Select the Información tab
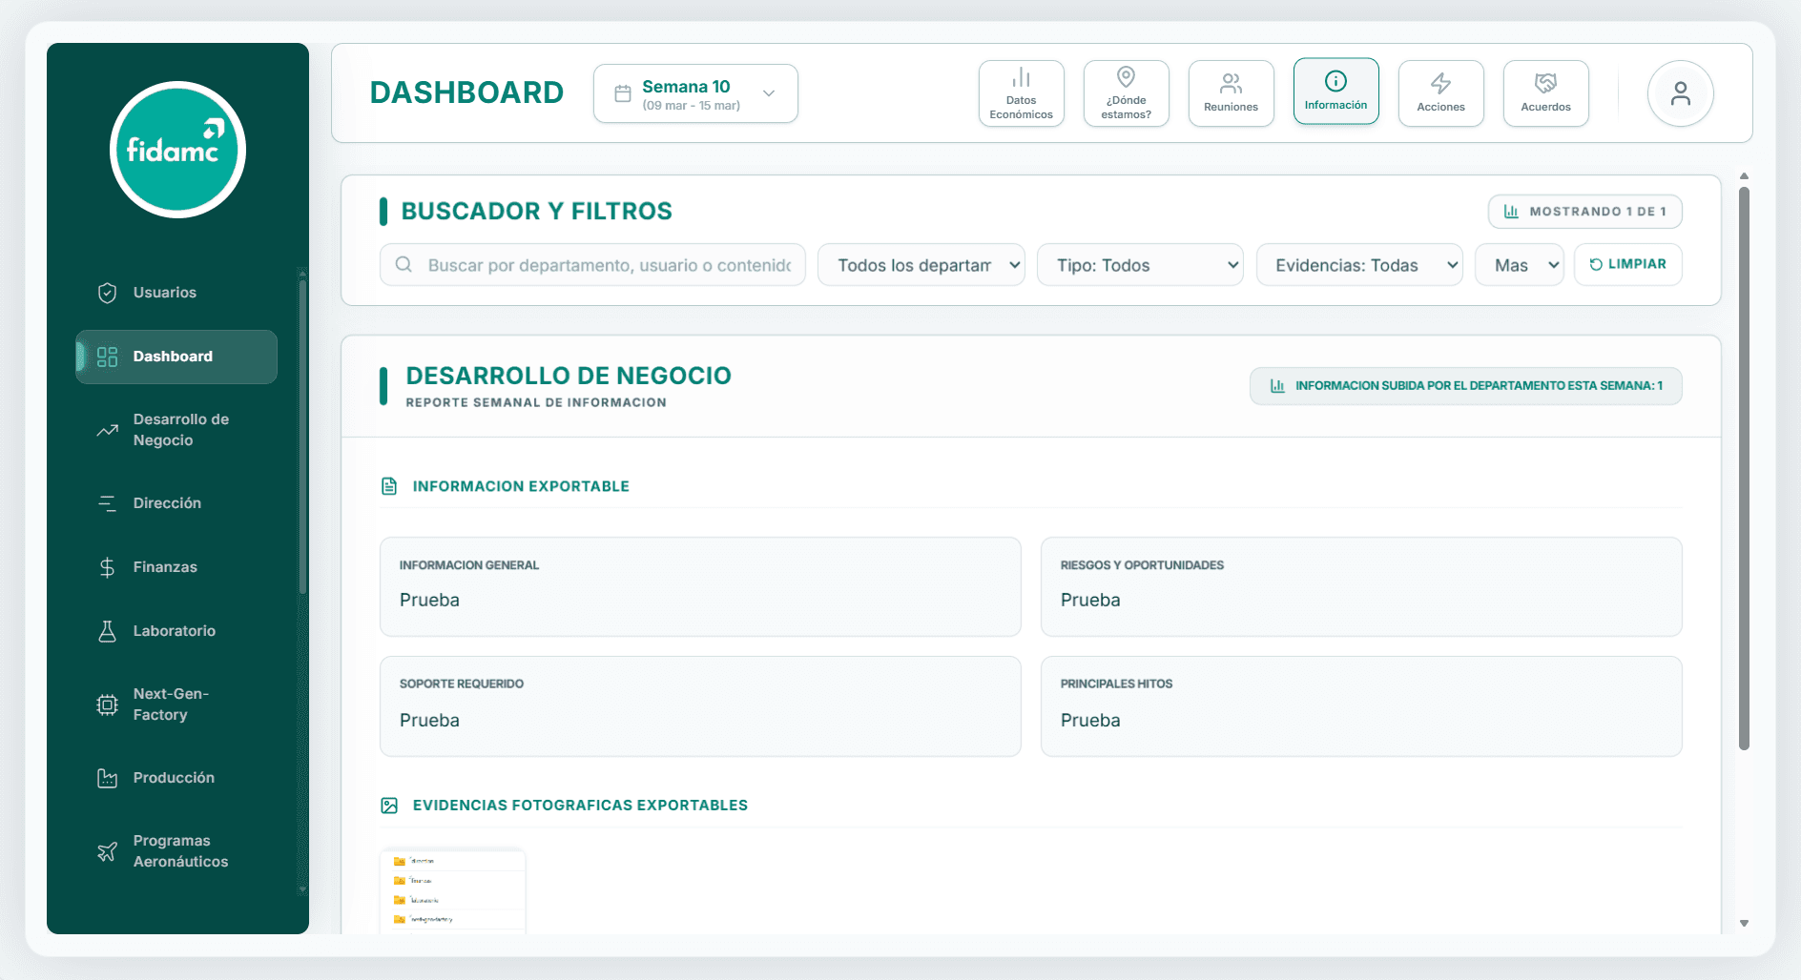Image resolution: width=1801 pixels, height=980 pixels. (1335, 92)
